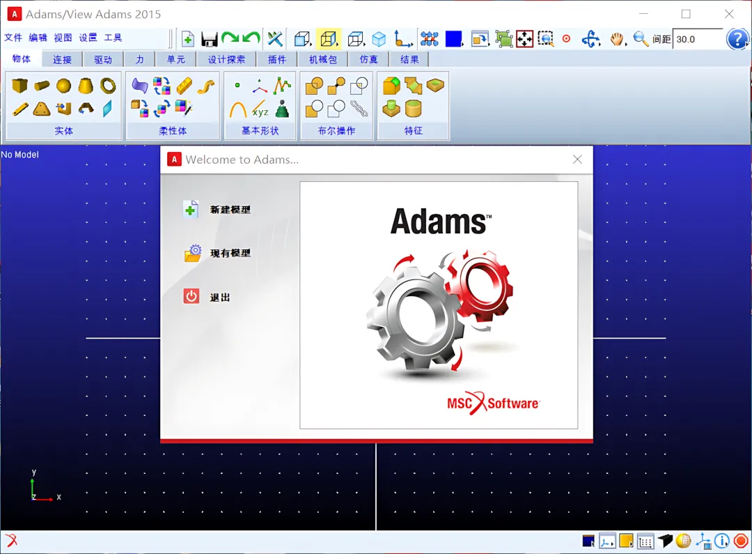
Task: Select the polyline tool
Action: [282, 86]
